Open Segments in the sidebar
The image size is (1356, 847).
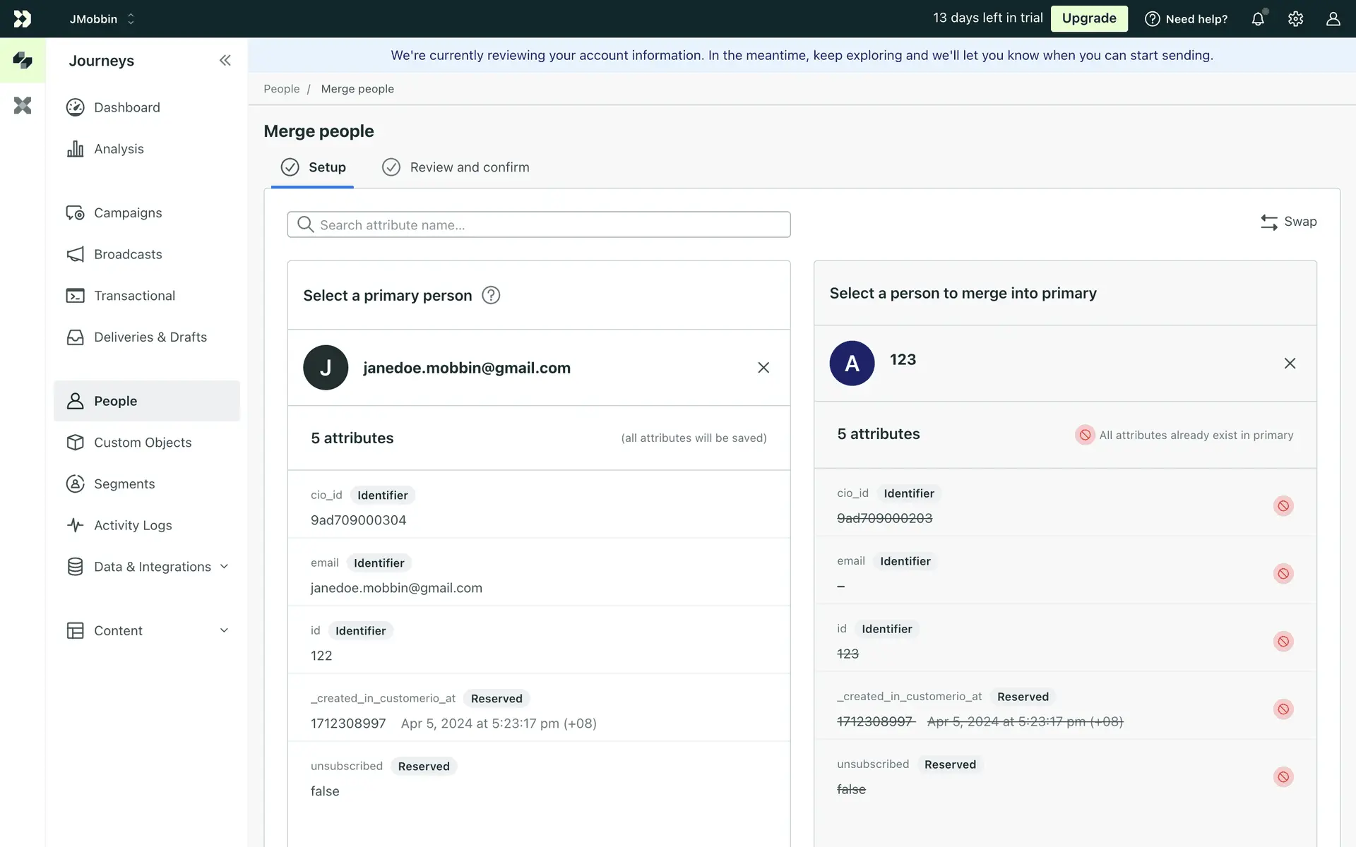(x=124, y=484)
